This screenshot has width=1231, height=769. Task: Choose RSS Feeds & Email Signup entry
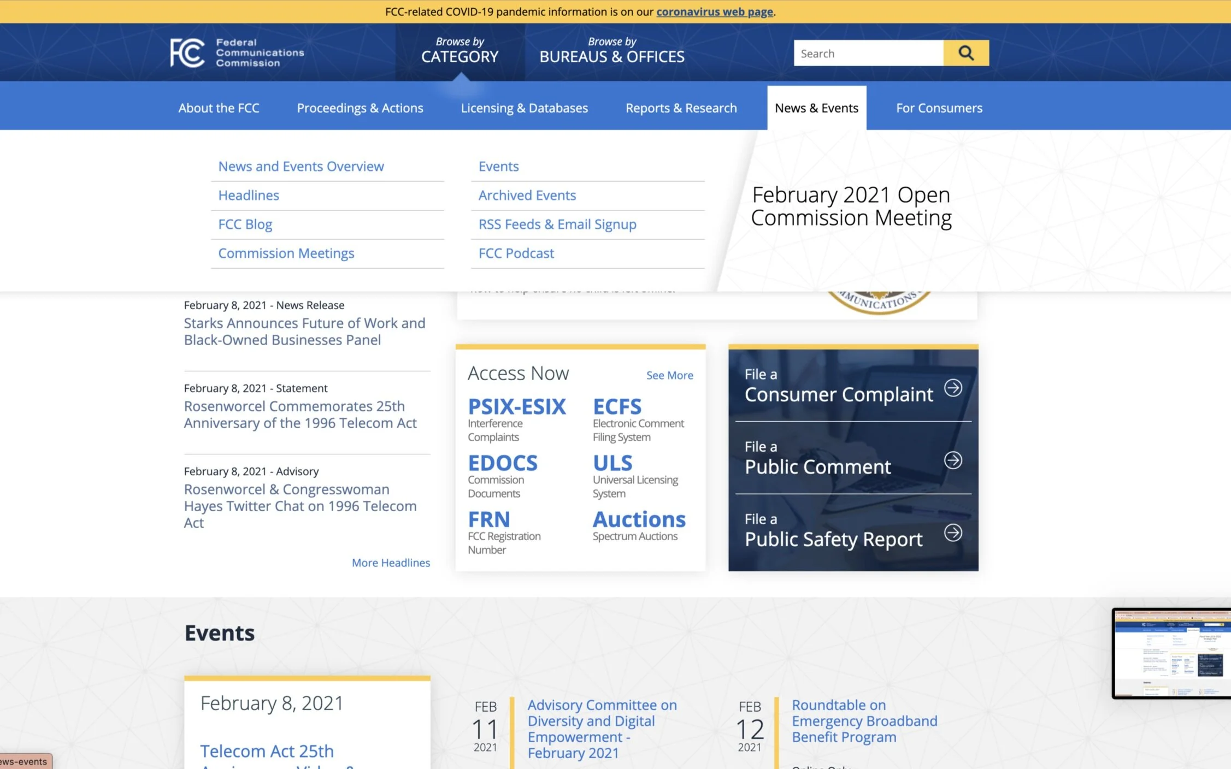point(557,224)
